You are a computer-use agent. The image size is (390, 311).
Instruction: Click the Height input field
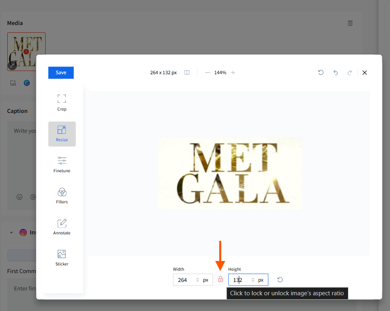point(248,280)
